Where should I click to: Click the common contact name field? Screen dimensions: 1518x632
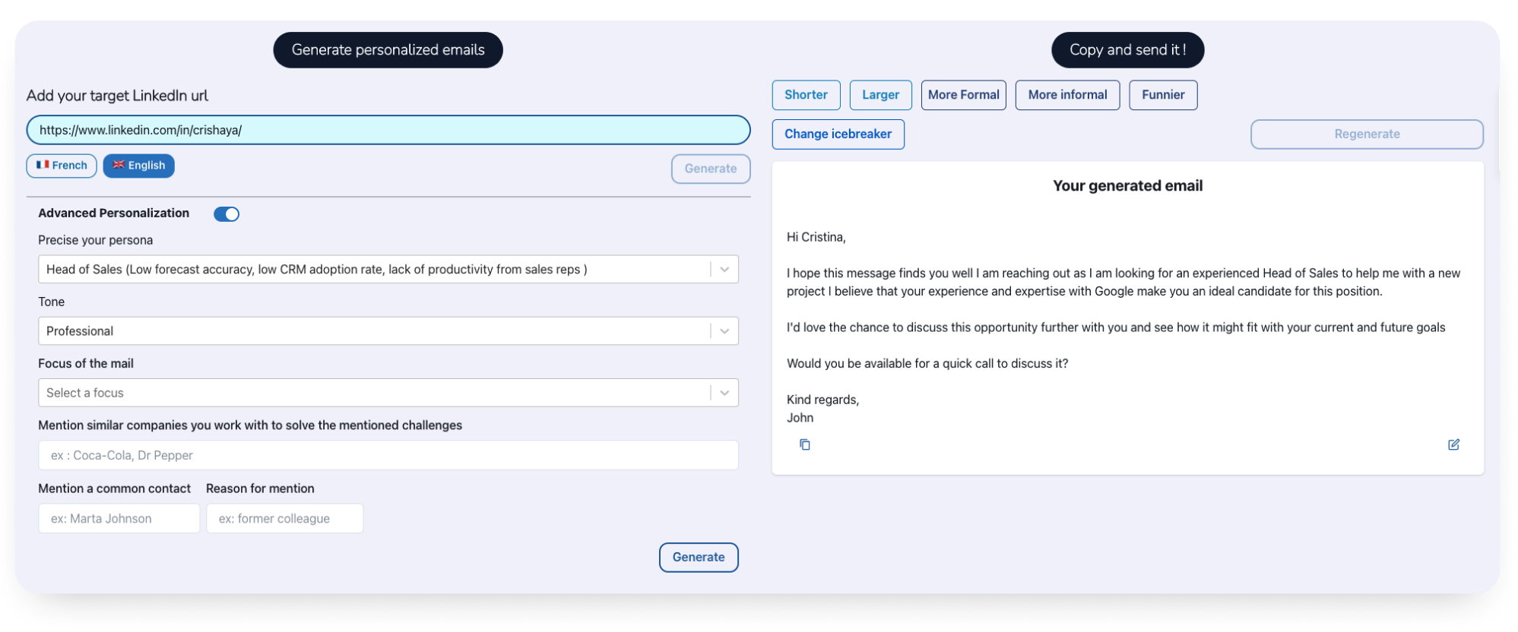tap(119, 519)
